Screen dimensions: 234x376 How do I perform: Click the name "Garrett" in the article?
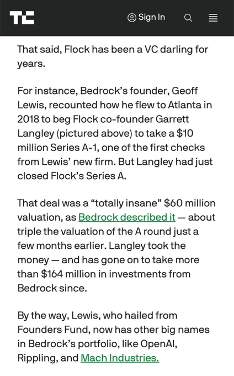pyautogui.click(x=172, y=119)
